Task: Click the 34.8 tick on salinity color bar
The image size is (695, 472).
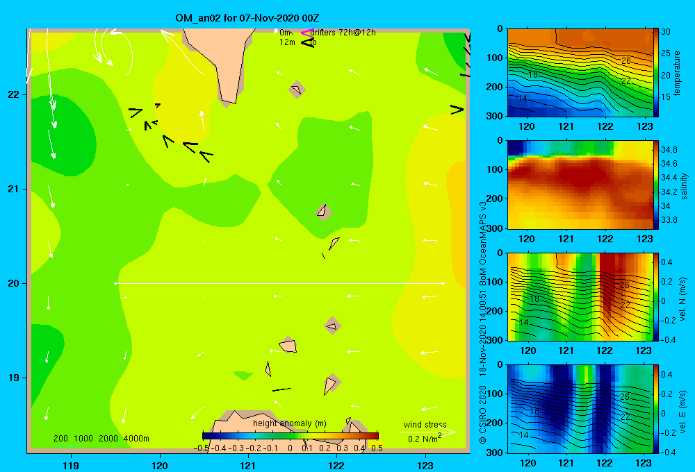Action: tap(669, 150)
